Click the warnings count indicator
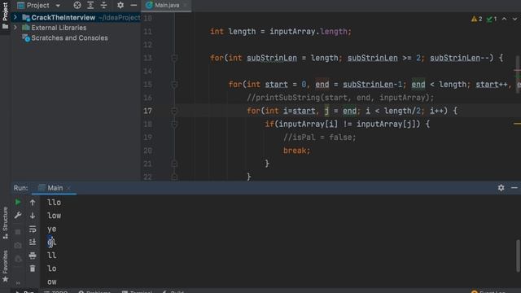 (477, 19)
